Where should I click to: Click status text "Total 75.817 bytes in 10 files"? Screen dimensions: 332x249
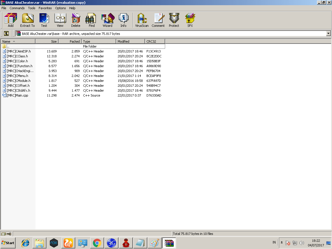[x=193, y=234]
